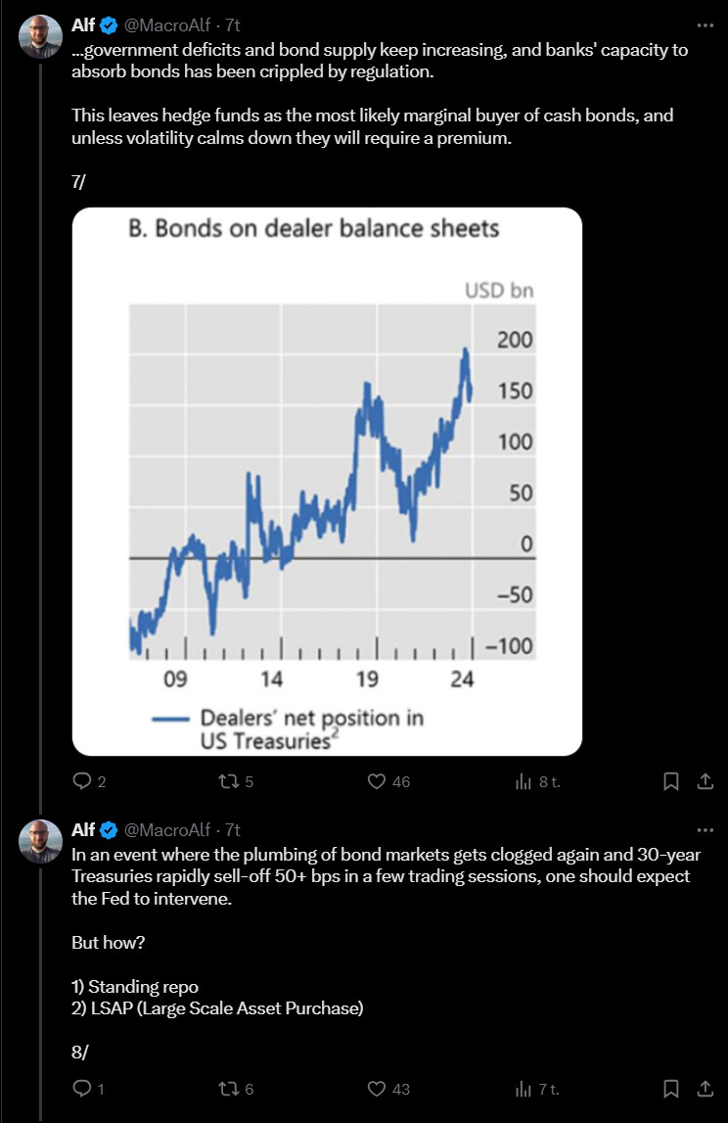Reply to the first tweet with 2 replies

coord(83,780)
